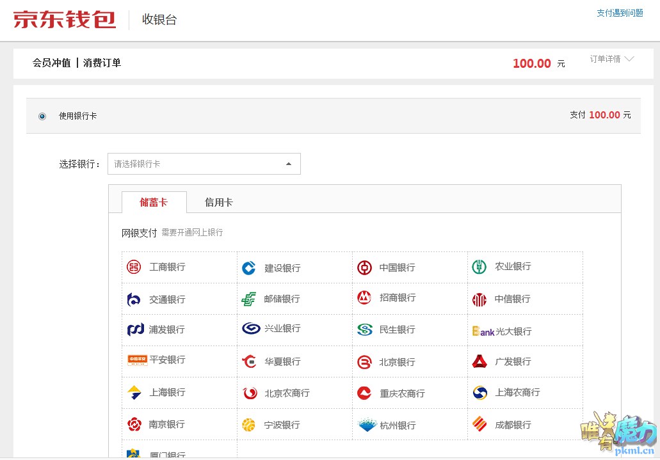Click the 华夏银行 logo icon
Image resolution: width=660 pixels, height=460 pixels.
click(249, 361)
